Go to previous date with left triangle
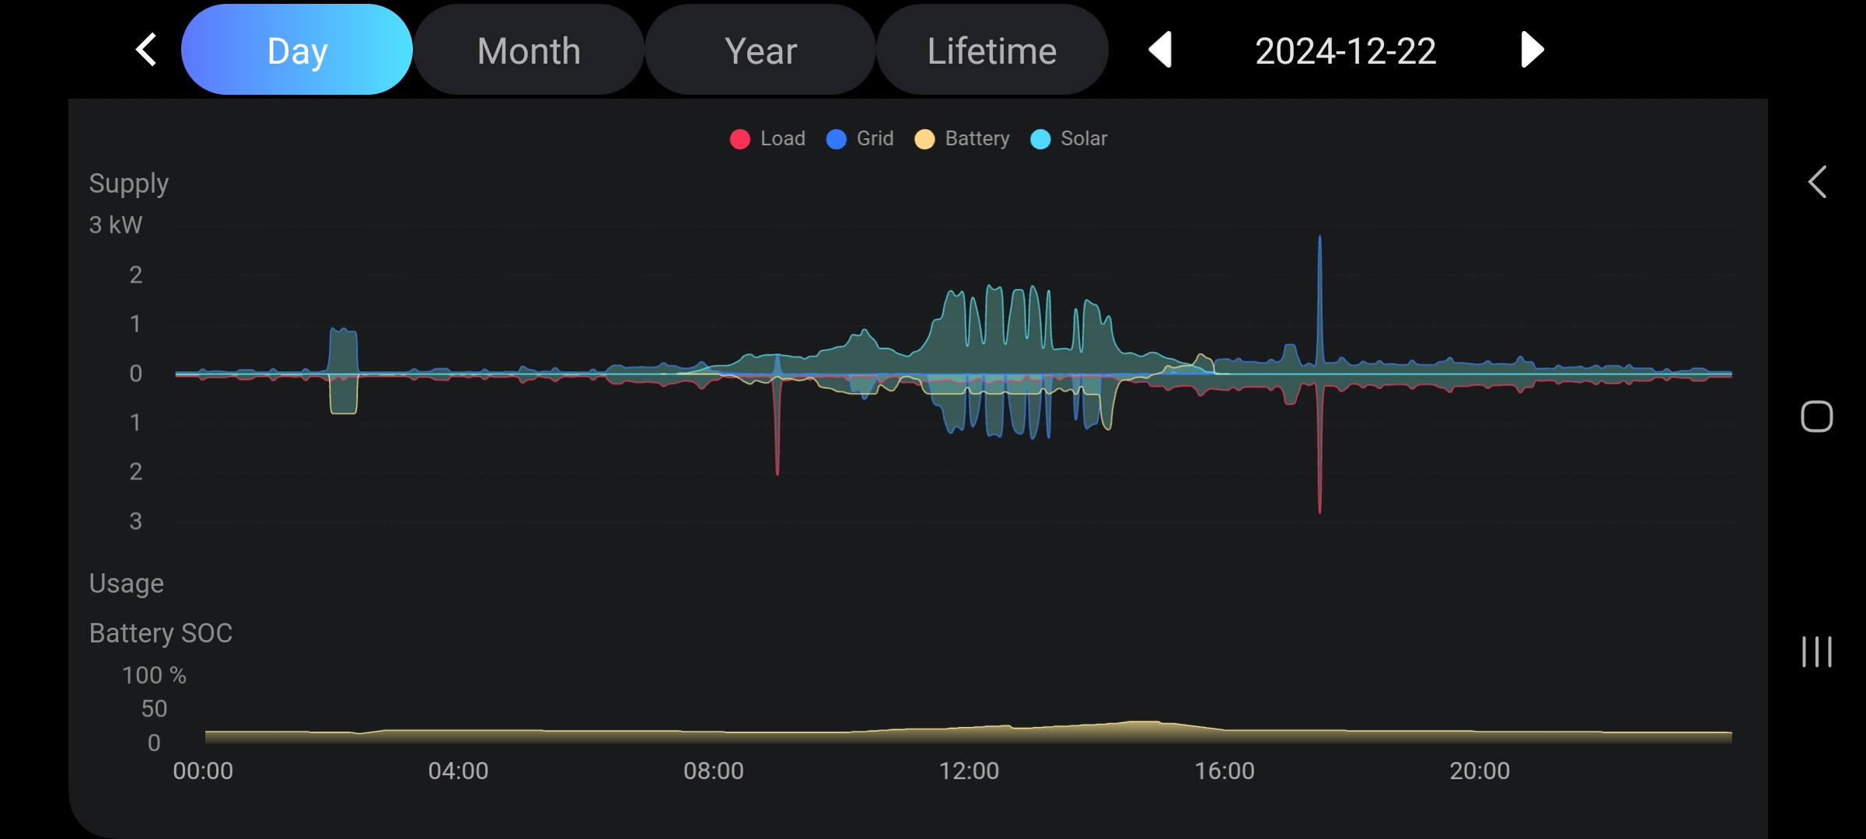Screen dimensions: 1866x839 [x=1160, y=50]
